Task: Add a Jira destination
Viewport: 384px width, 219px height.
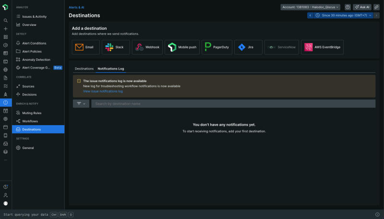Action: coord(248,47)
